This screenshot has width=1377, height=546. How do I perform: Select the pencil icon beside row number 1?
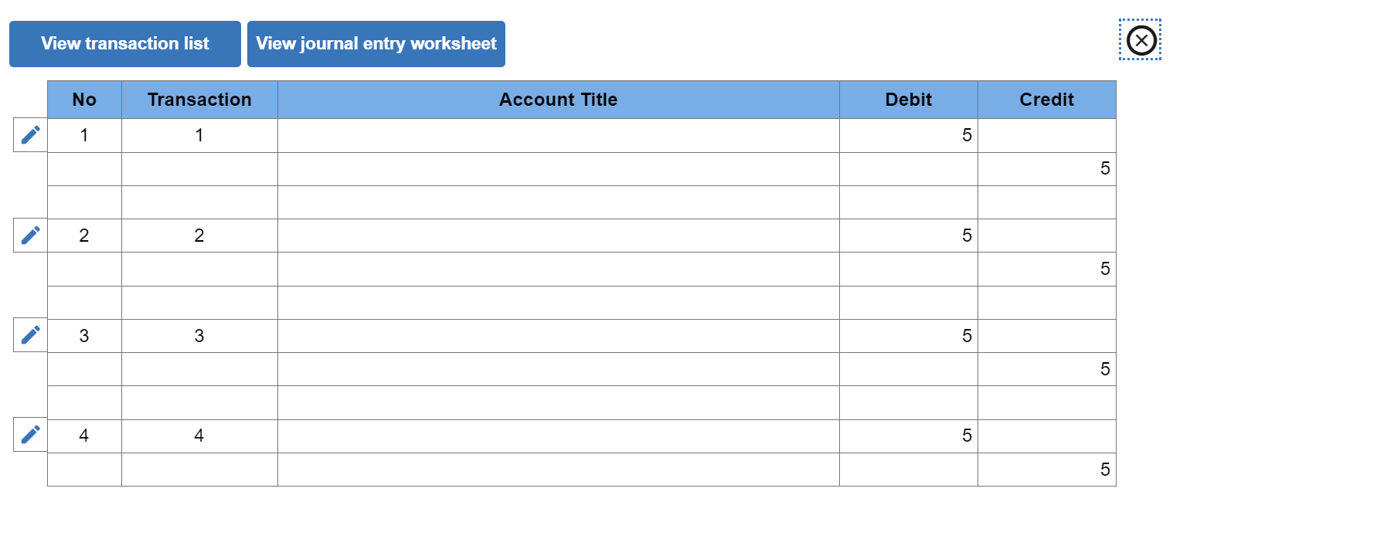[x=29, y=134]
